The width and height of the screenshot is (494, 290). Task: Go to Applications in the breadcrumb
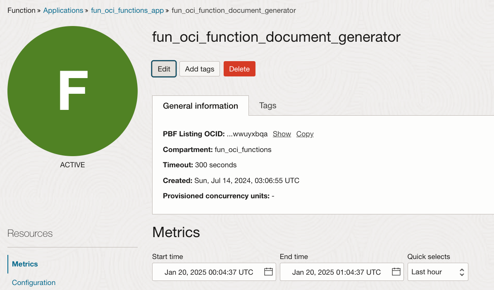coord(63,10)
